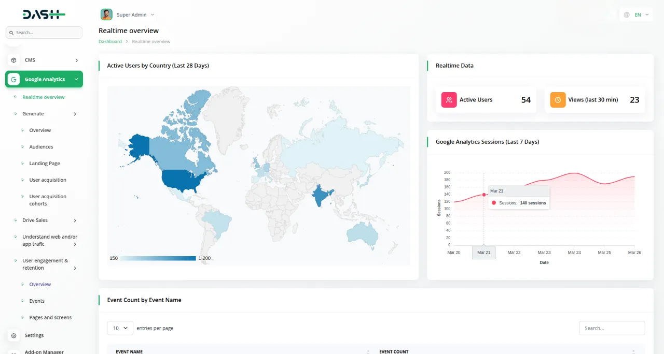
Task: Click the DASH logo icon
Action: coord(43,14)
